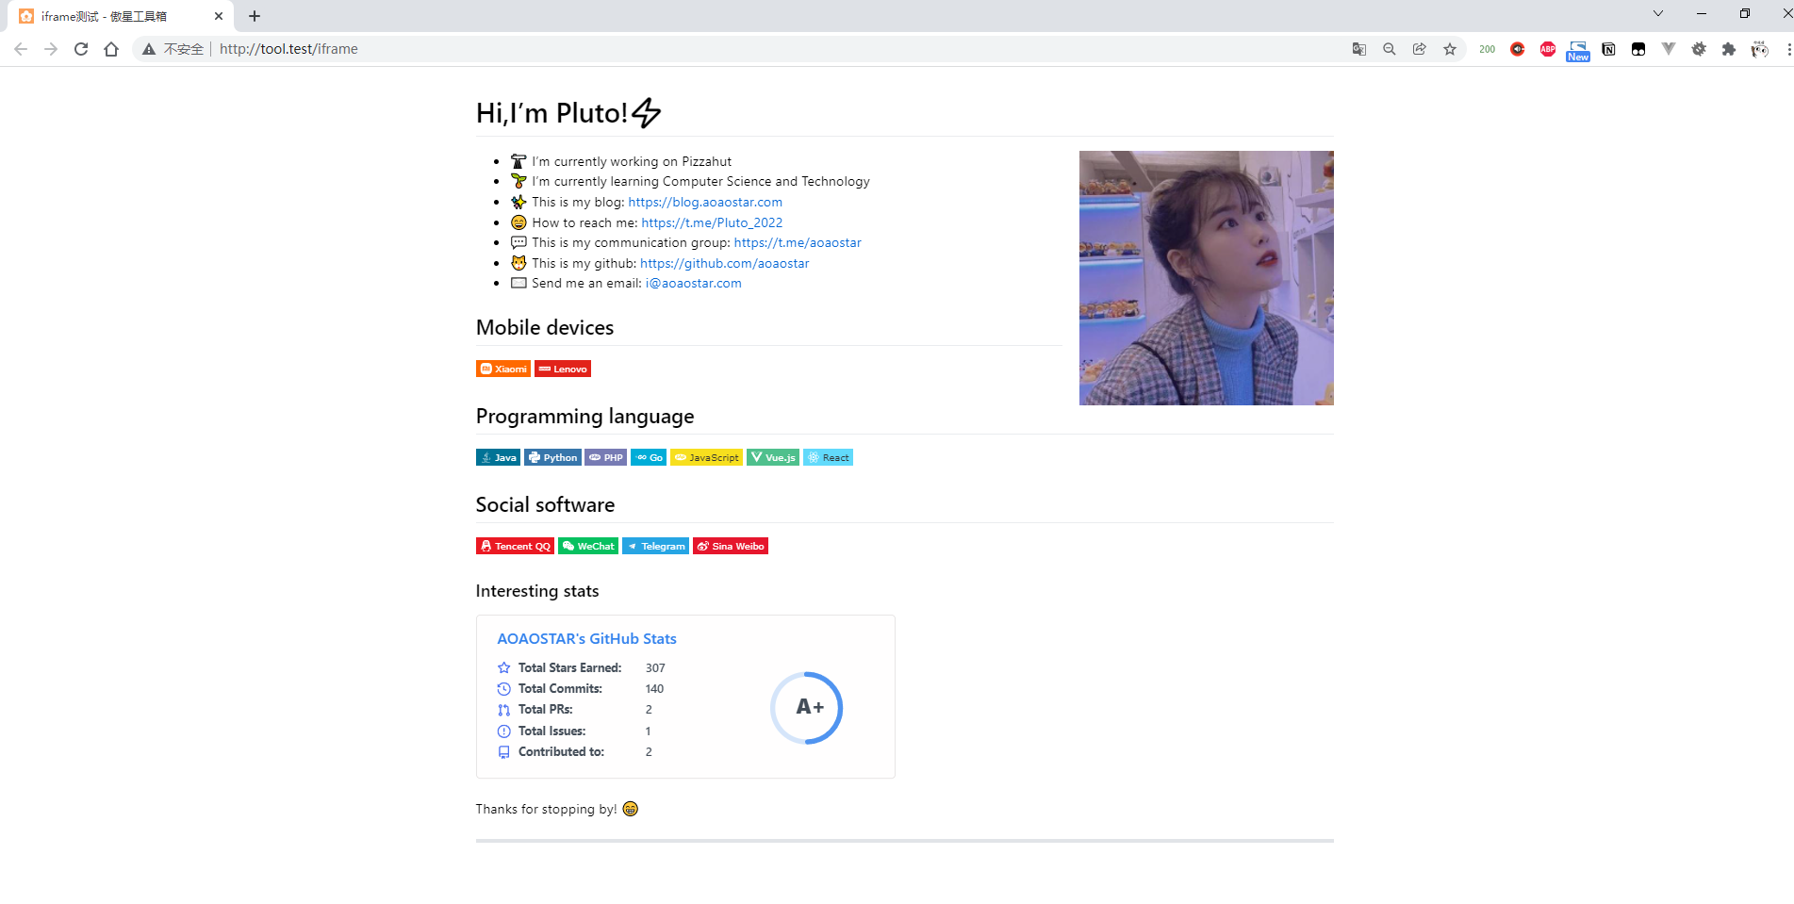Viewport: 1794px width, 904px height.
Task: Reload the page
Action: 81,49
